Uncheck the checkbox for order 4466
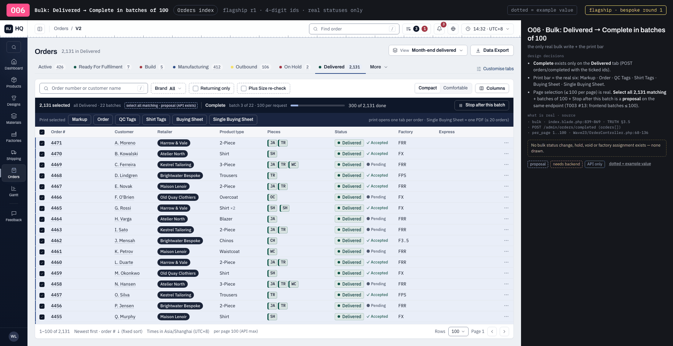Viewport: 673px width, 346px height. pos(42,197)
